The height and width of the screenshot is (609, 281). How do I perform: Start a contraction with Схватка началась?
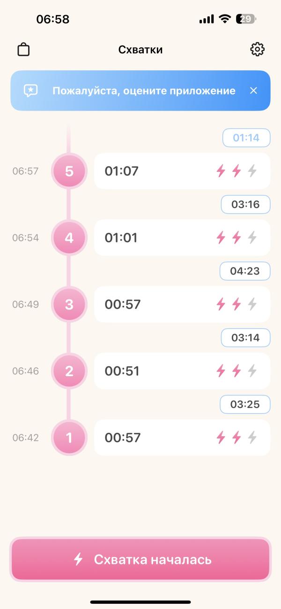pyautogui.click(x=140, y=559)
